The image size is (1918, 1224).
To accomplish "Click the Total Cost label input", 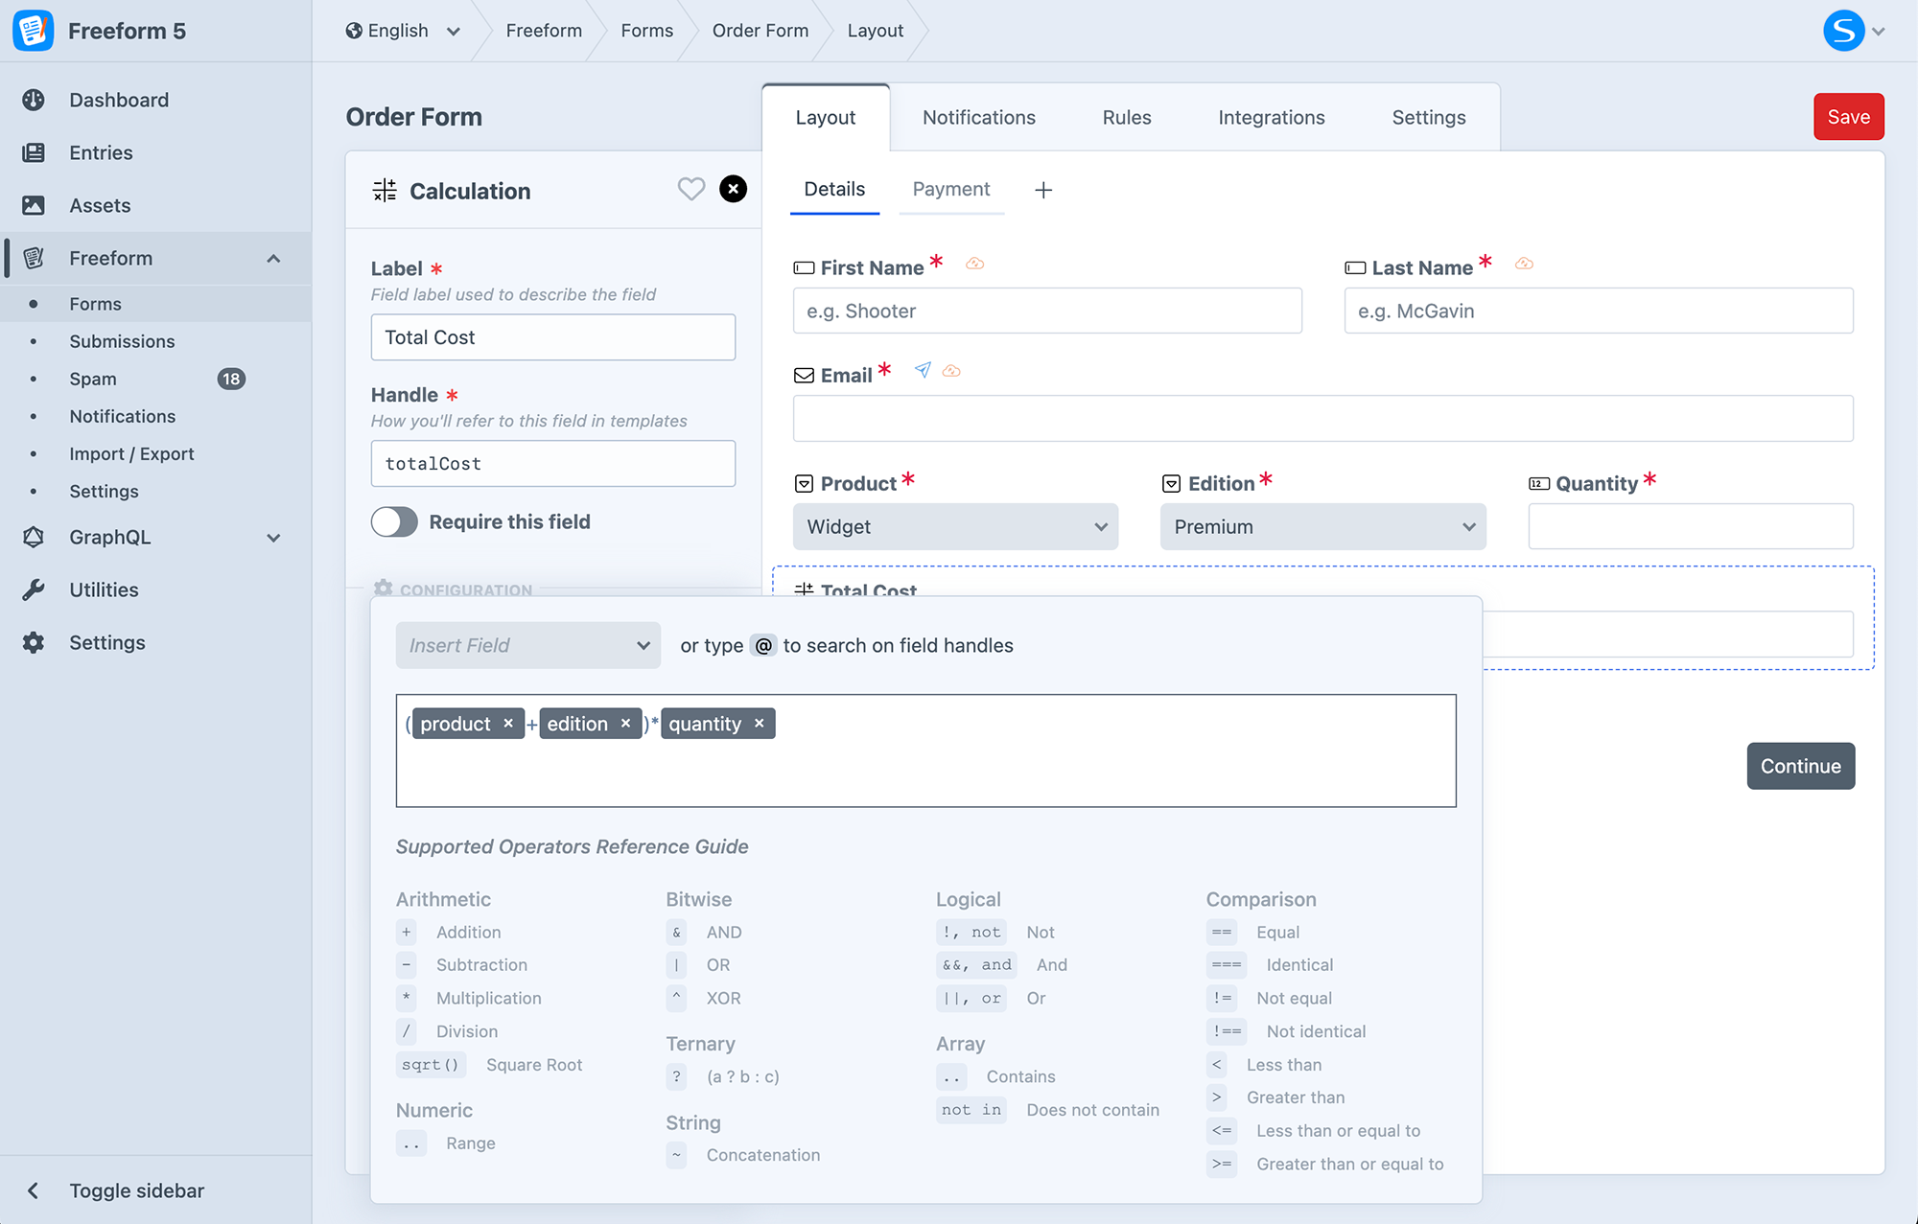I will (x=552, y=337).
